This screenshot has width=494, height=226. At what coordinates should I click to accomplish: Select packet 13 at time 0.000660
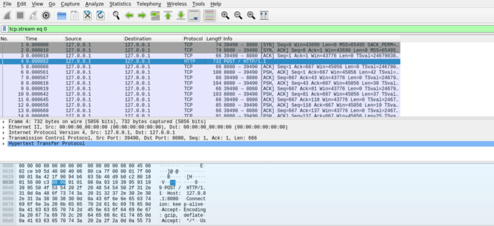point(200,111)
